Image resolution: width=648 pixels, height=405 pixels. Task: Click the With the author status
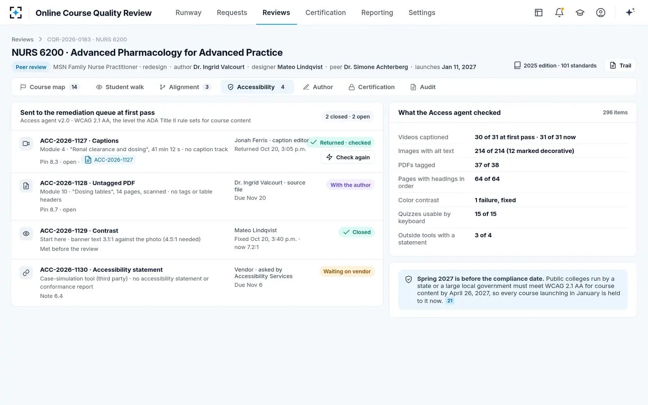(351, 185)
